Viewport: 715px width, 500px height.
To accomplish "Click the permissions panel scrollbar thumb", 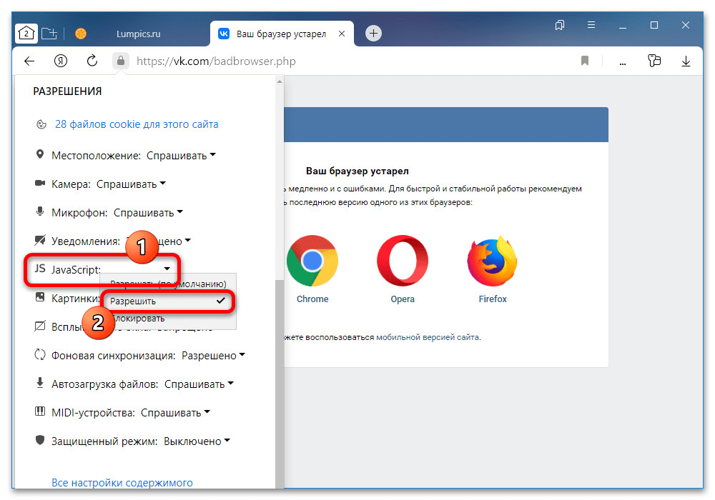I will click(280, 384).
